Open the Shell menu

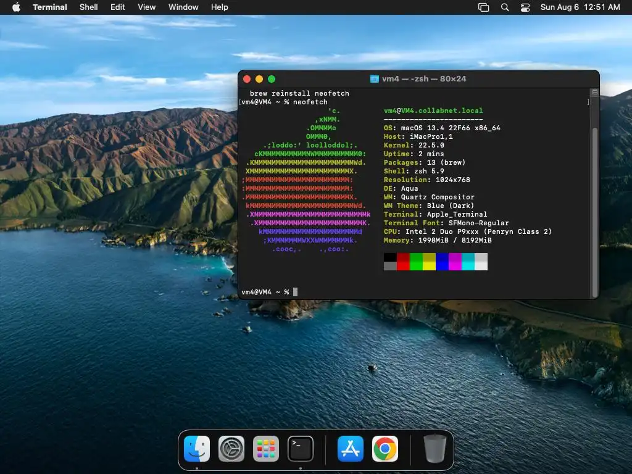[89, 7]
